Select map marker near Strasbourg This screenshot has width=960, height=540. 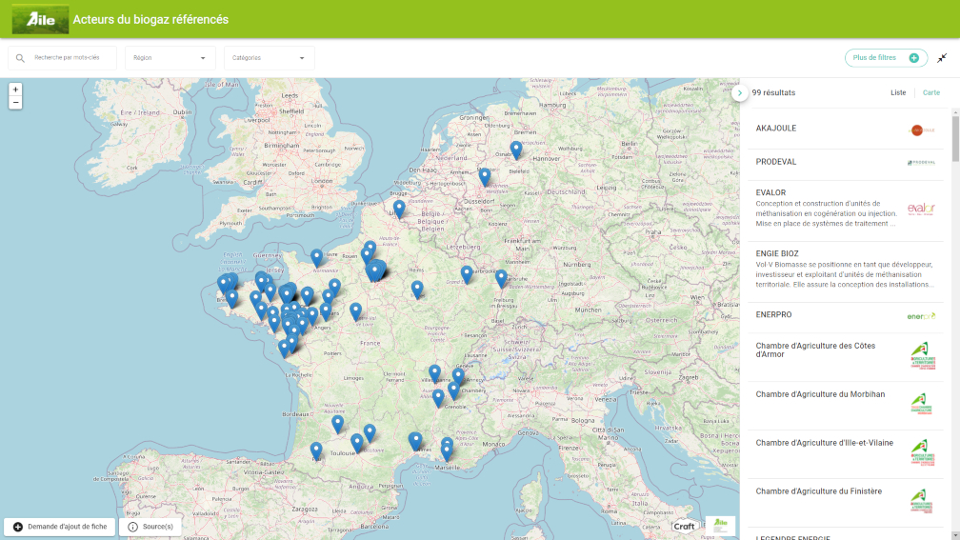(501, 278)
